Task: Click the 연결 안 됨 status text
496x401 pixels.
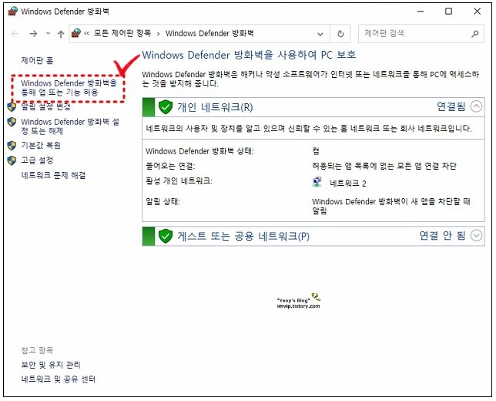Action: (442, 235)
